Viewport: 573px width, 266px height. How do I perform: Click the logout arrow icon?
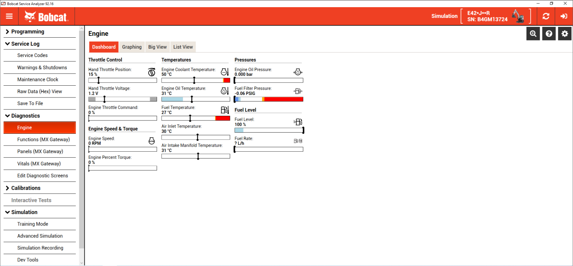[564, 16]
